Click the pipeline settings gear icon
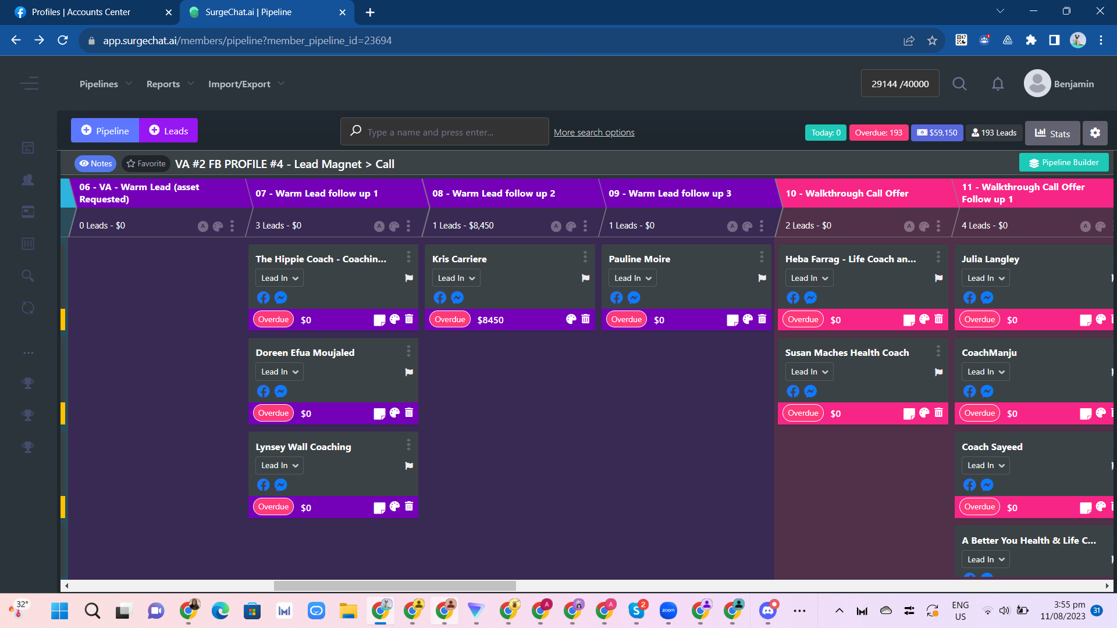The image size is (1117, 628). (1095, 133)
